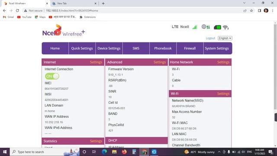
Task: Select firmware version S10_1.13.1
Action: coord(116,75)
